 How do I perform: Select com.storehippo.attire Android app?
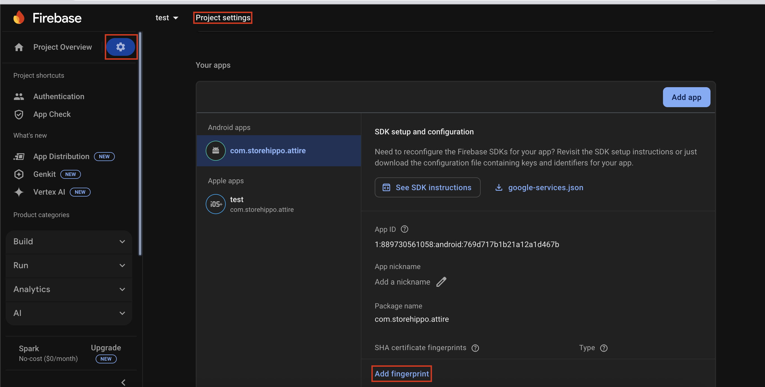tap(279, 151)
